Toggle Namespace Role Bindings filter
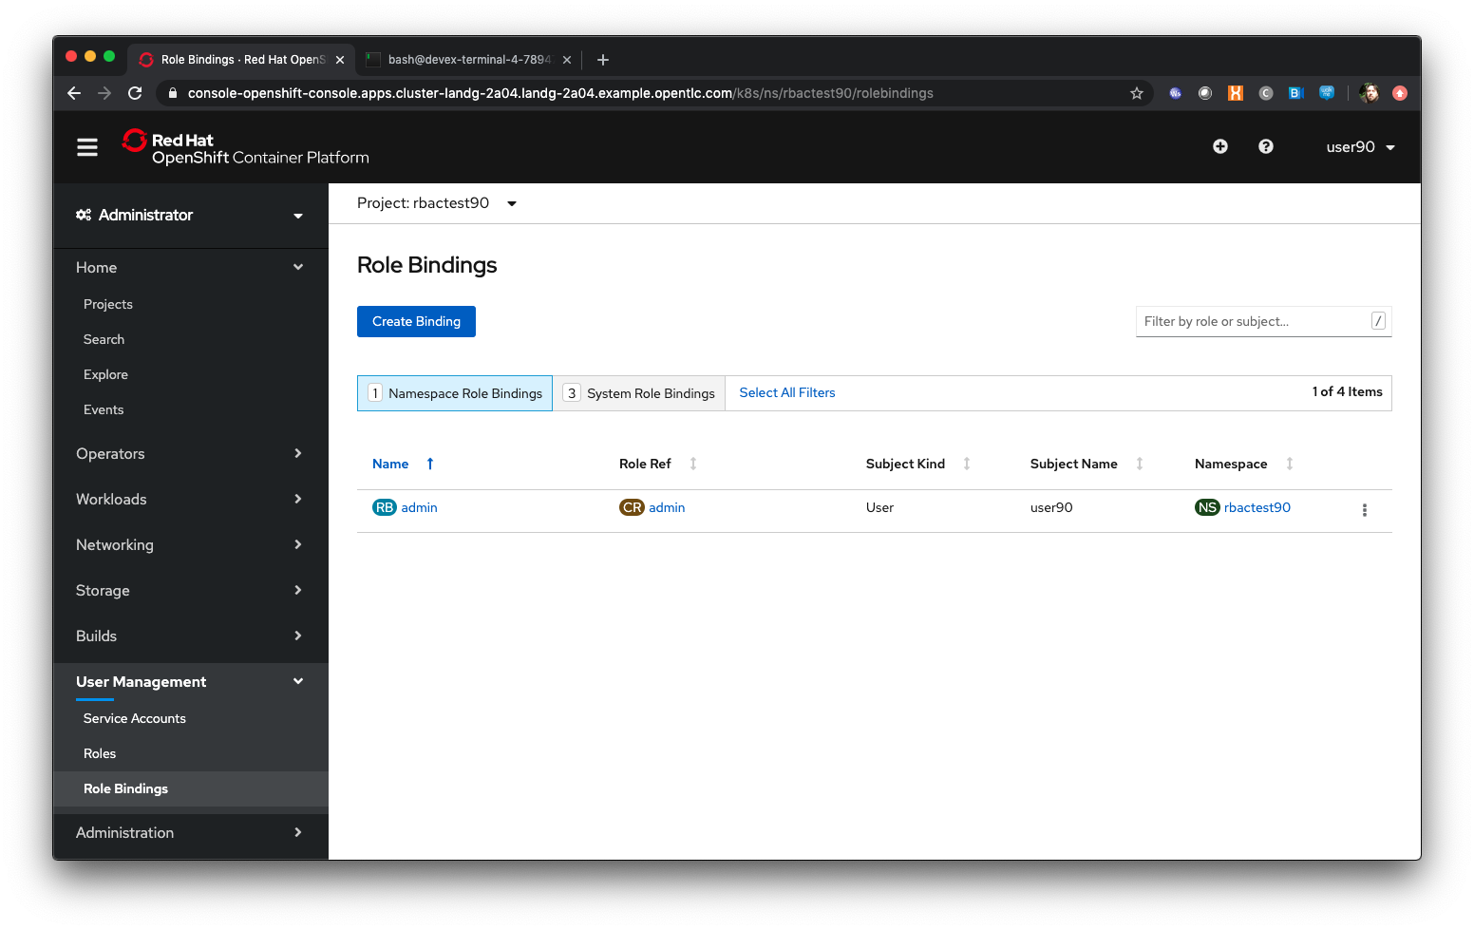This screenshot has width=1474, height=930. pos(455,393)
